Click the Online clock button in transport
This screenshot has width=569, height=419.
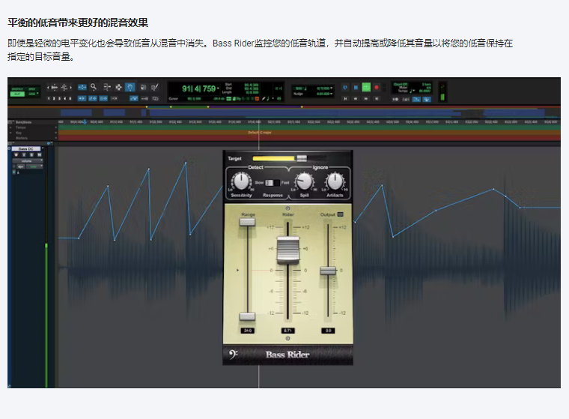[x=345, y=88]
